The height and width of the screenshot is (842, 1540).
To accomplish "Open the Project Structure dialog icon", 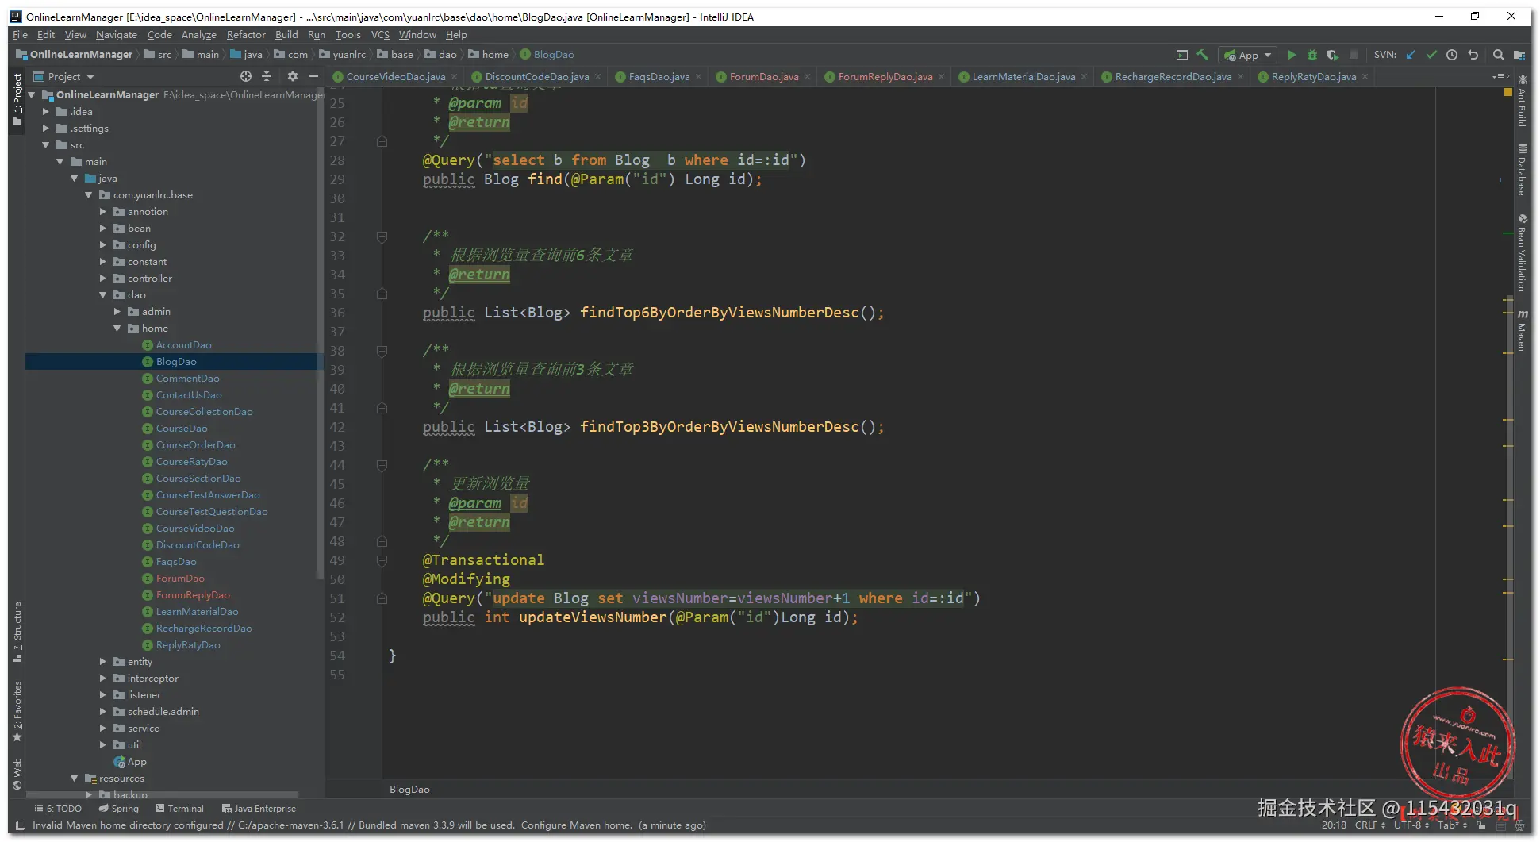I will coord(1519,55).
